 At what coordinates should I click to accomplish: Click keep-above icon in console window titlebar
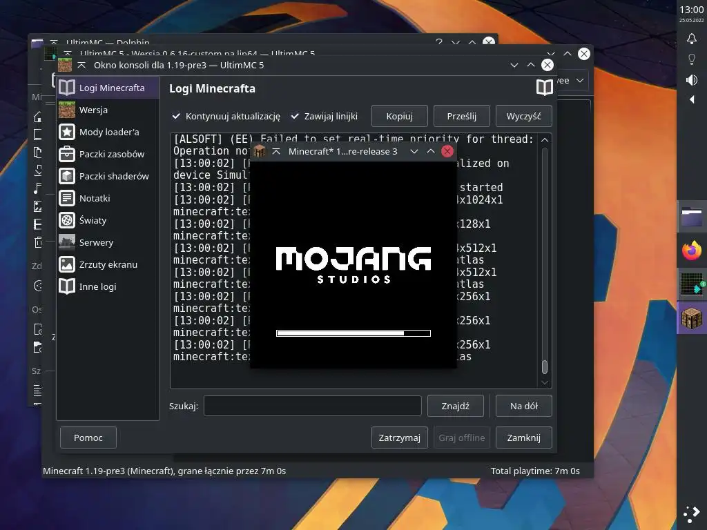(x=81, y=66)
